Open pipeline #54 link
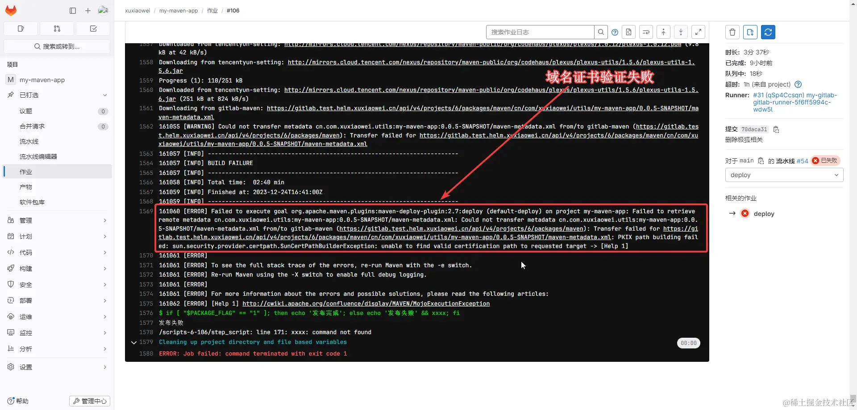Image resolution: width=857 pixels, height=410 pixels. pos(803,161)
